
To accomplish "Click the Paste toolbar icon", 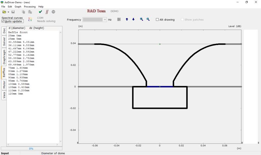I will tap(30, 12).
